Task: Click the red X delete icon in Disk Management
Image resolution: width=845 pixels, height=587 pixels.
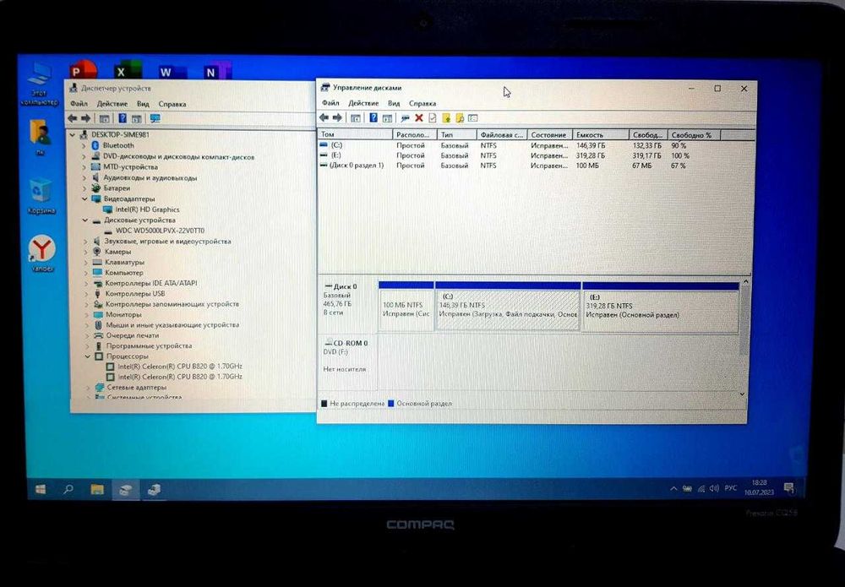Action: coord(419,118)
